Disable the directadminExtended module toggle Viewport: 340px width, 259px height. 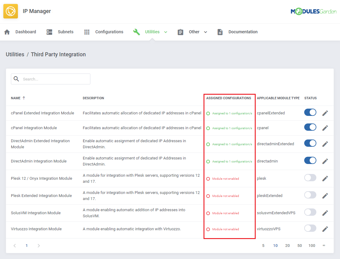(x=310, y=143)
